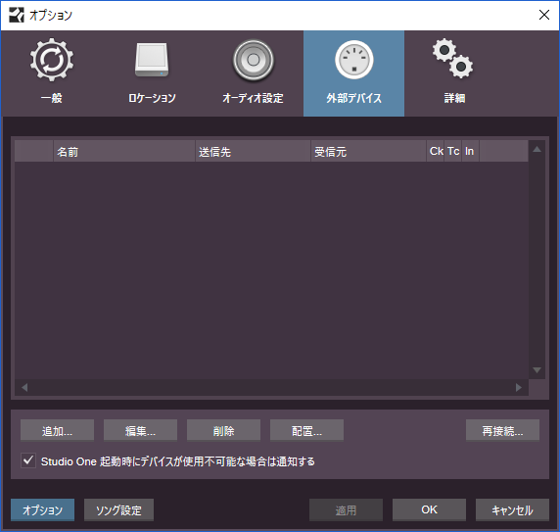
Task: Click the 再接続... button
Action: point(502,430)
